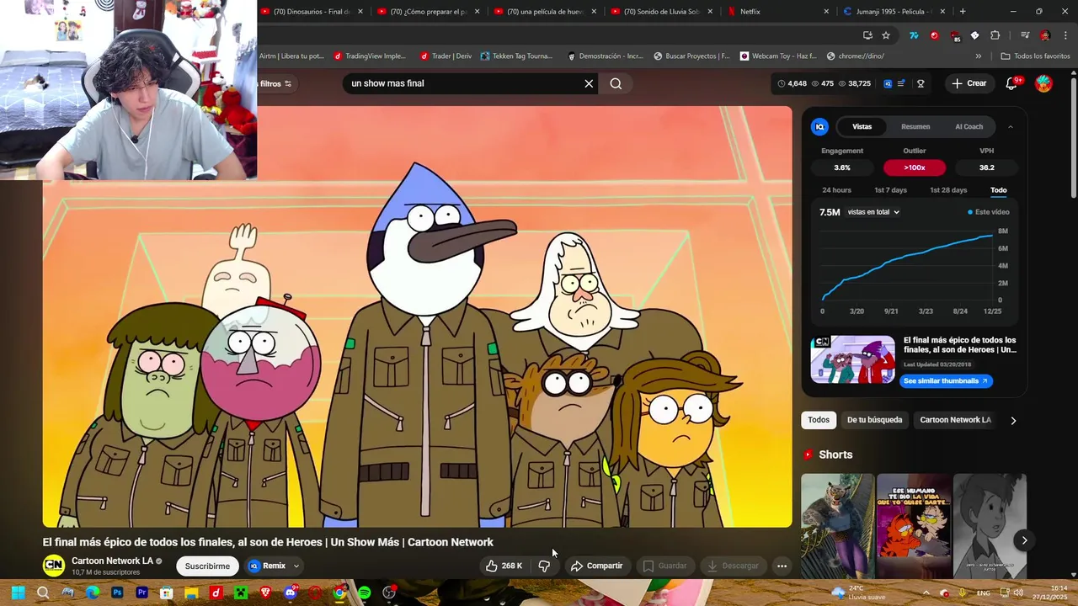1078x606 pixels.
Task: Show more chips with right arrow
Action: [1013, 420]
